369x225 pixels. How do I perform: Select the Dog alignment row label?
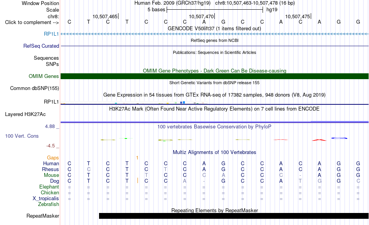[x=55, y=181]
